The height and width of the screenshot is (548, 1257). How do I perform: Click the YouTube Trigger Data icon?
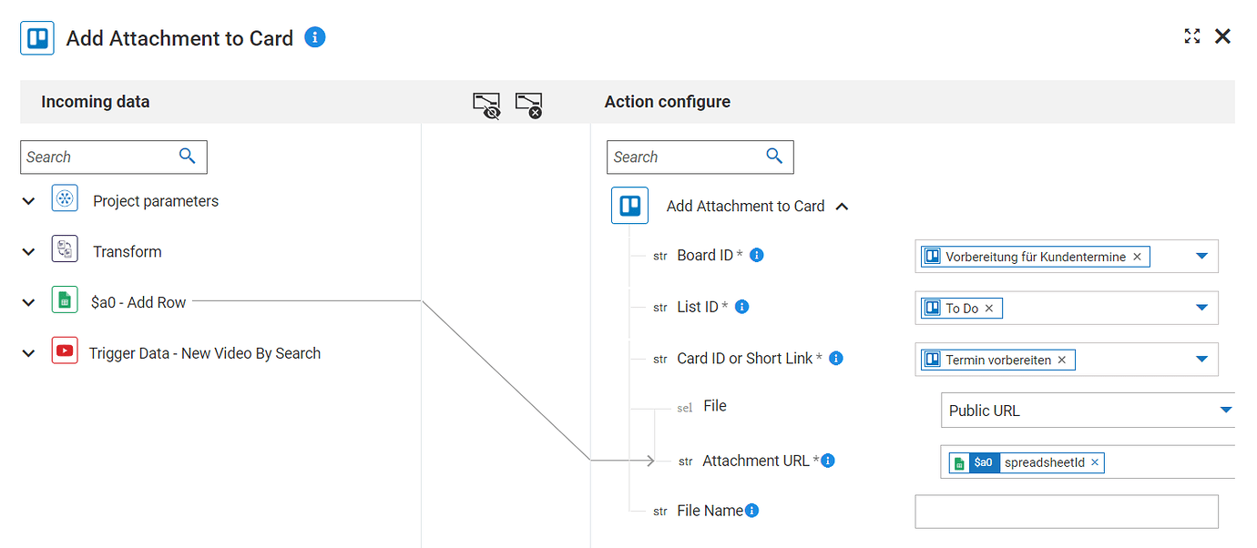point(65,350)
